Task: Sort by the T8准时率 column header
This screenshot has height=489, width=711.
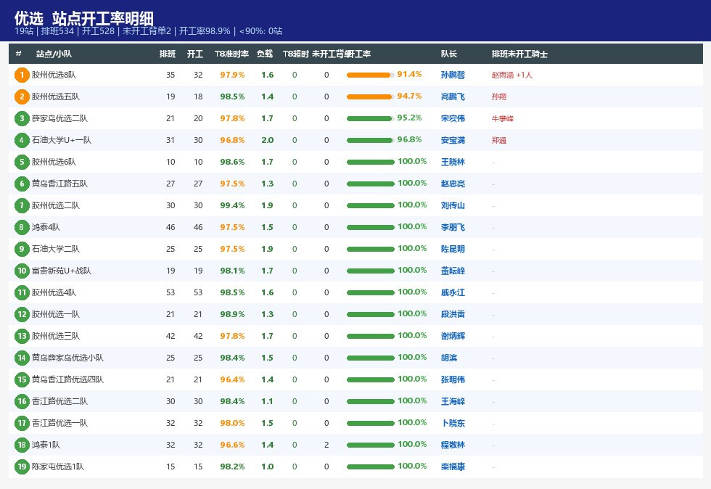Action: pos(231,54)
